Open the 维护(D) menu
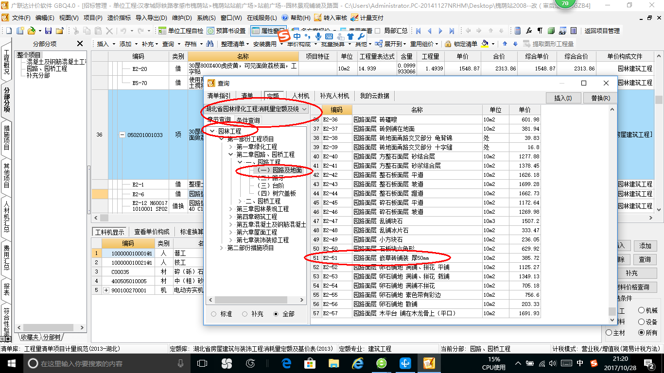664x373 pixels. pos(182,18)
